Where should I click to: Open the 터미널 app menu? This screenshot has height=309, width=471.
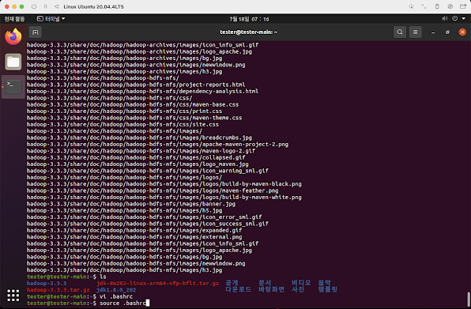point(51,19)
